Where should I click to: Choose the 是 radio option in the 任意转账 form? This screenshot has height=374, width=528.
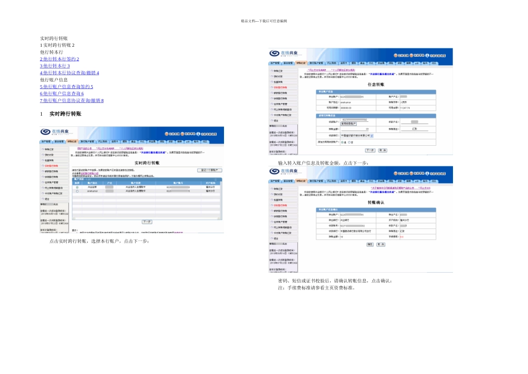[342, 142]
